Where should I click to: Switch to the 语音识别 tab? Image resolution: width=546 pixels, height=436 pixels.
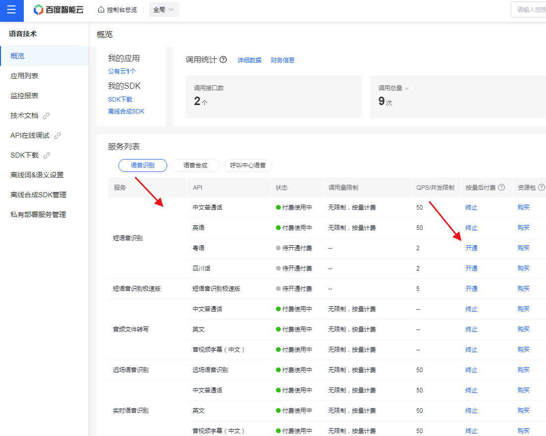[x=143, y=165]
